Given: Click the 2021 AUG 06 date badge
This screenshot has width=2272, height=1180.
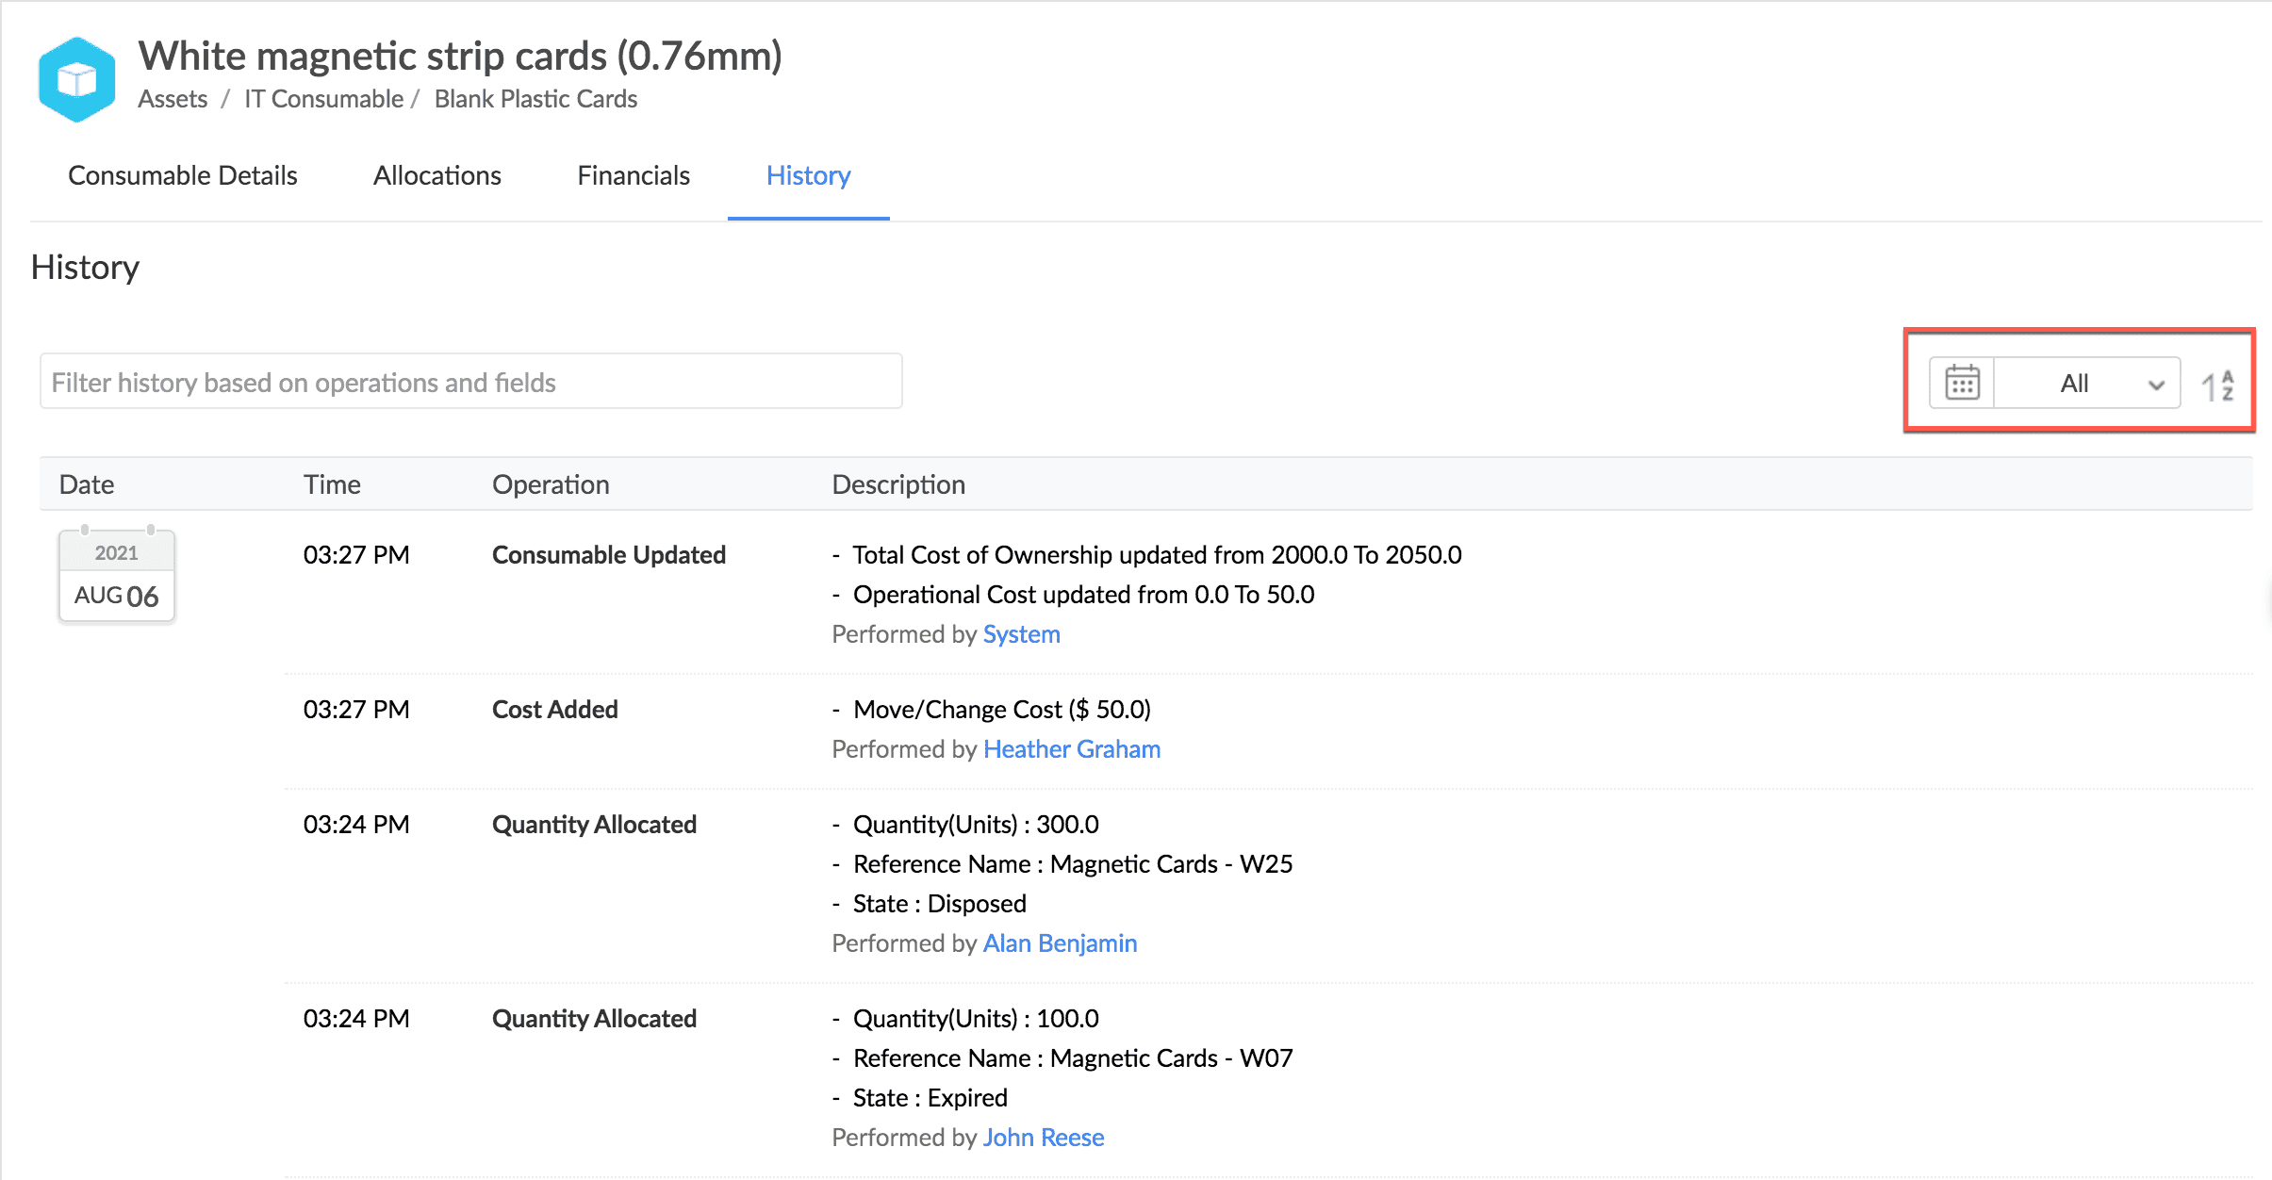Looking at the screenshot, I should 117,575.
